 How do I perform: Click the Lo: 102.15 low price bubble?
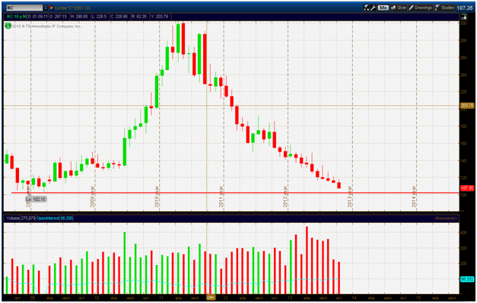36,199
